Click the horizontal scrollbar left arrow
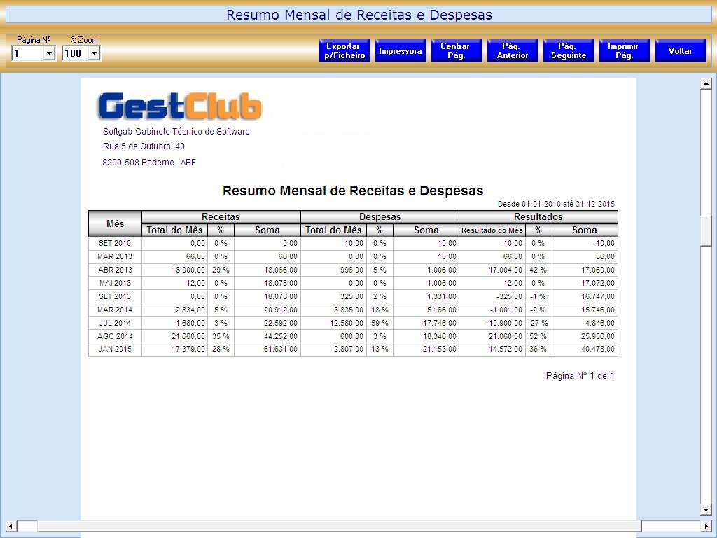Viewport: 717px width, 538px height. click(x=11, y=526)
